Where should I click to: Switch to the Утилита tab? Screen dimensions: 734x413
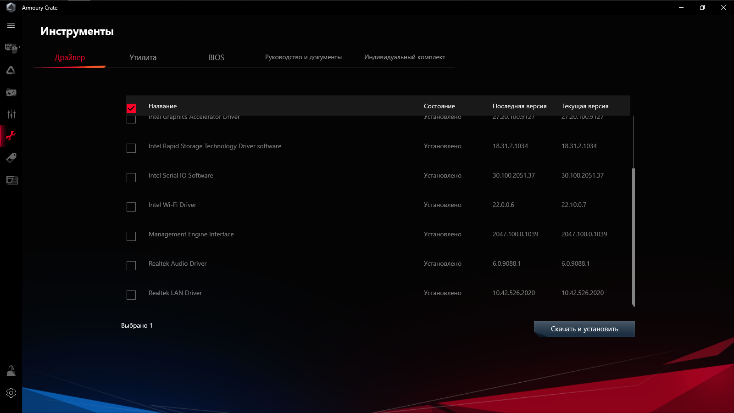[143, 57]
